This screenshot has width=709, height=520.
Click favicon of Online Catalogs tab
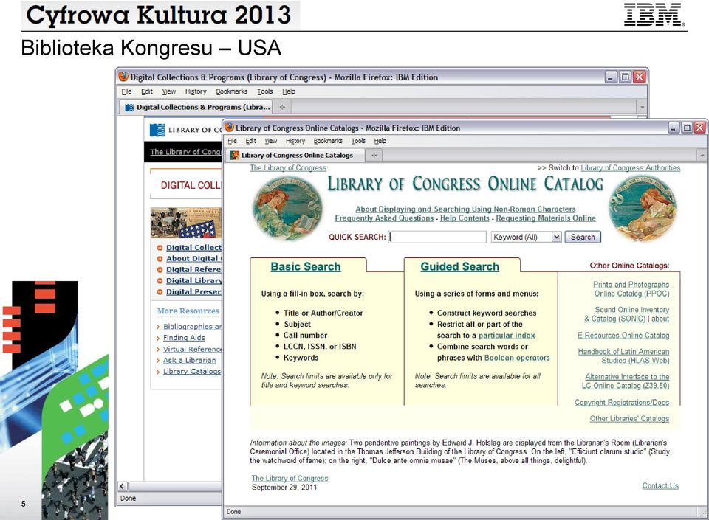(235, 156)
